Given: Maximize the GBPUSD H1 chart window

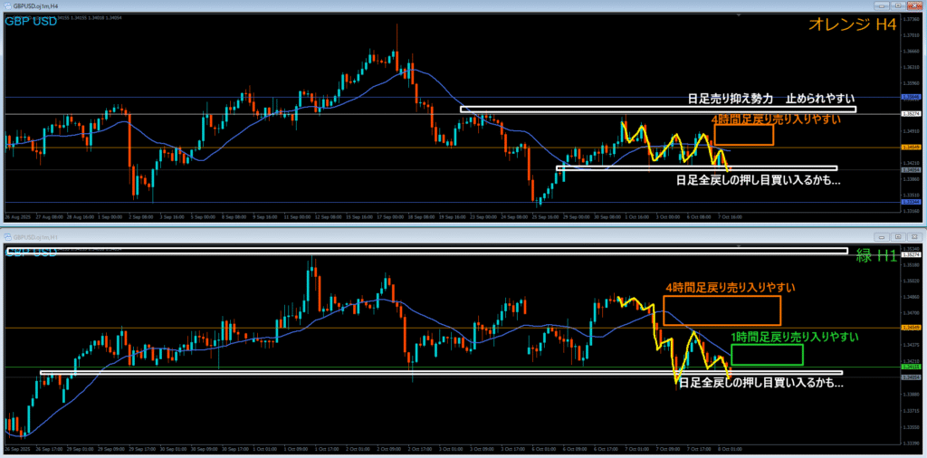Looking at the screenshot, I should tap(898, 236).
